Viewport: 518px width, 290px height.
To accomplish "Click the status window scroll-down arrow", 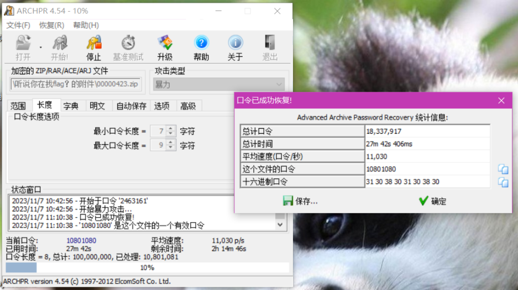I will 280,225.
